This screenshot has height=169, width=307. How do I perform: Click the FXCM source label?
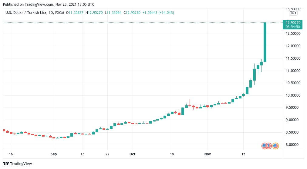(x=59, y=13)
